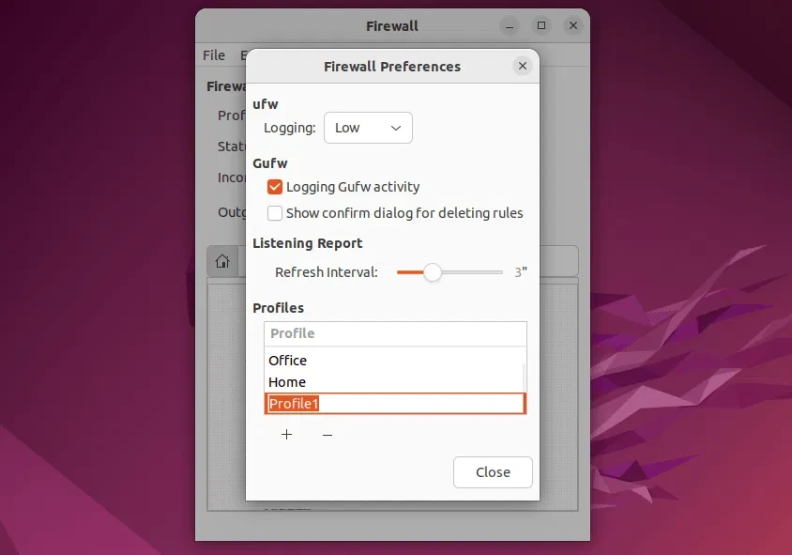The width and height of the screenshot is (792, 555).
Task: Add a new profile with plus icon
Action: [x=287, y=435]
